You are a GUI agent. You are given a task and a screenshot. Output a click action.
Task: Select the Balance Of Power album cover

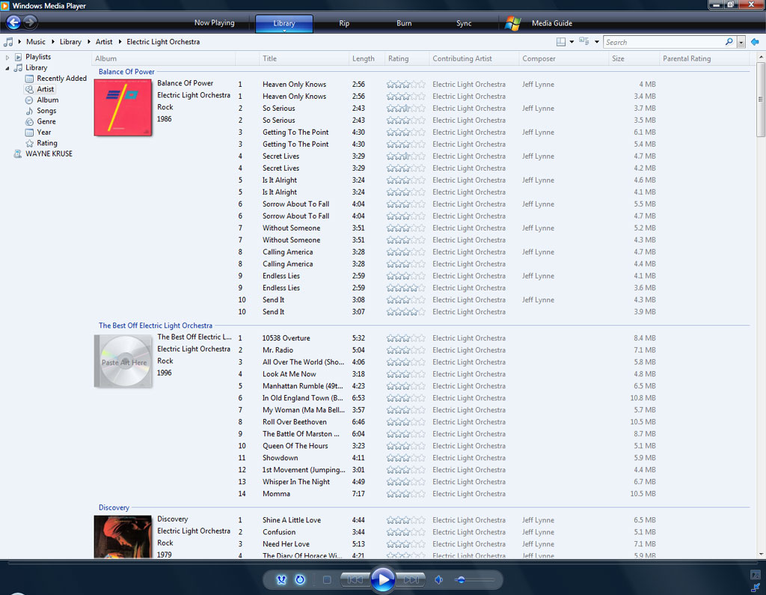click(x=123, y=108)
